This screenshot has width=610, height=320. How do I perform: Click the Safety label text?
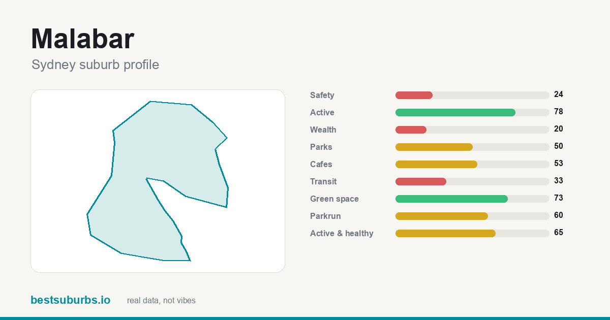pyautogui.click(x=322, y=95)
